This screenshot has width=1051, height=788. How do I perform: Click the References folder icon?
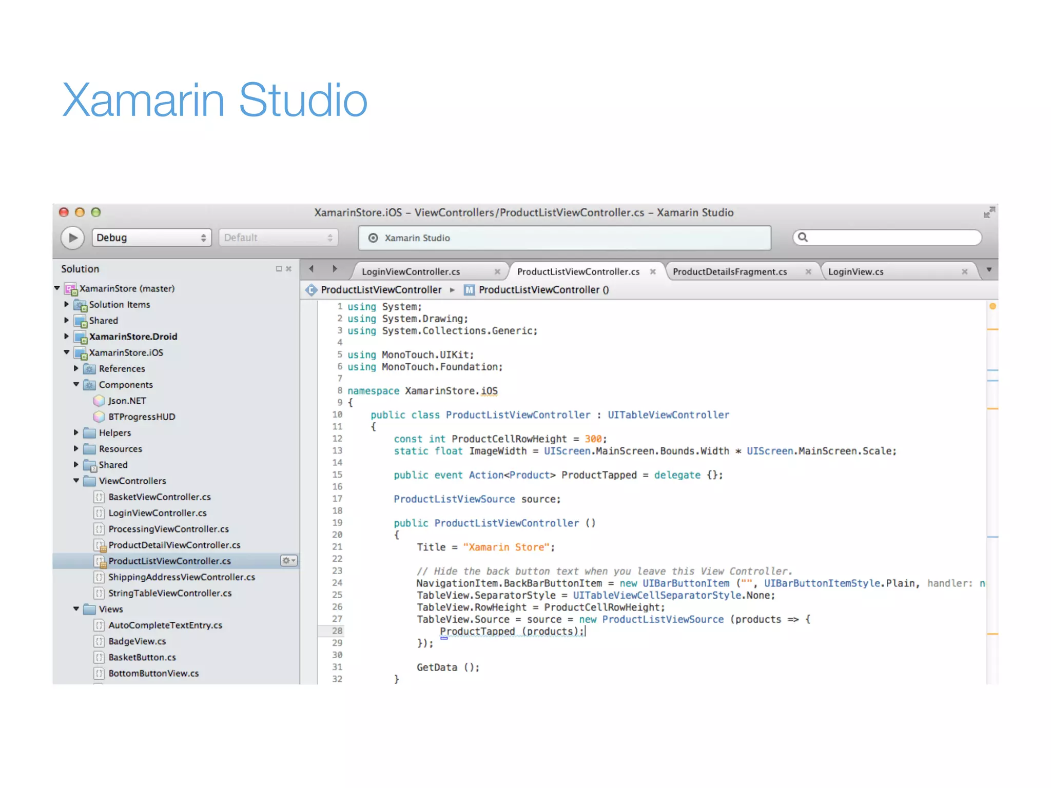[x=90, y=369]
